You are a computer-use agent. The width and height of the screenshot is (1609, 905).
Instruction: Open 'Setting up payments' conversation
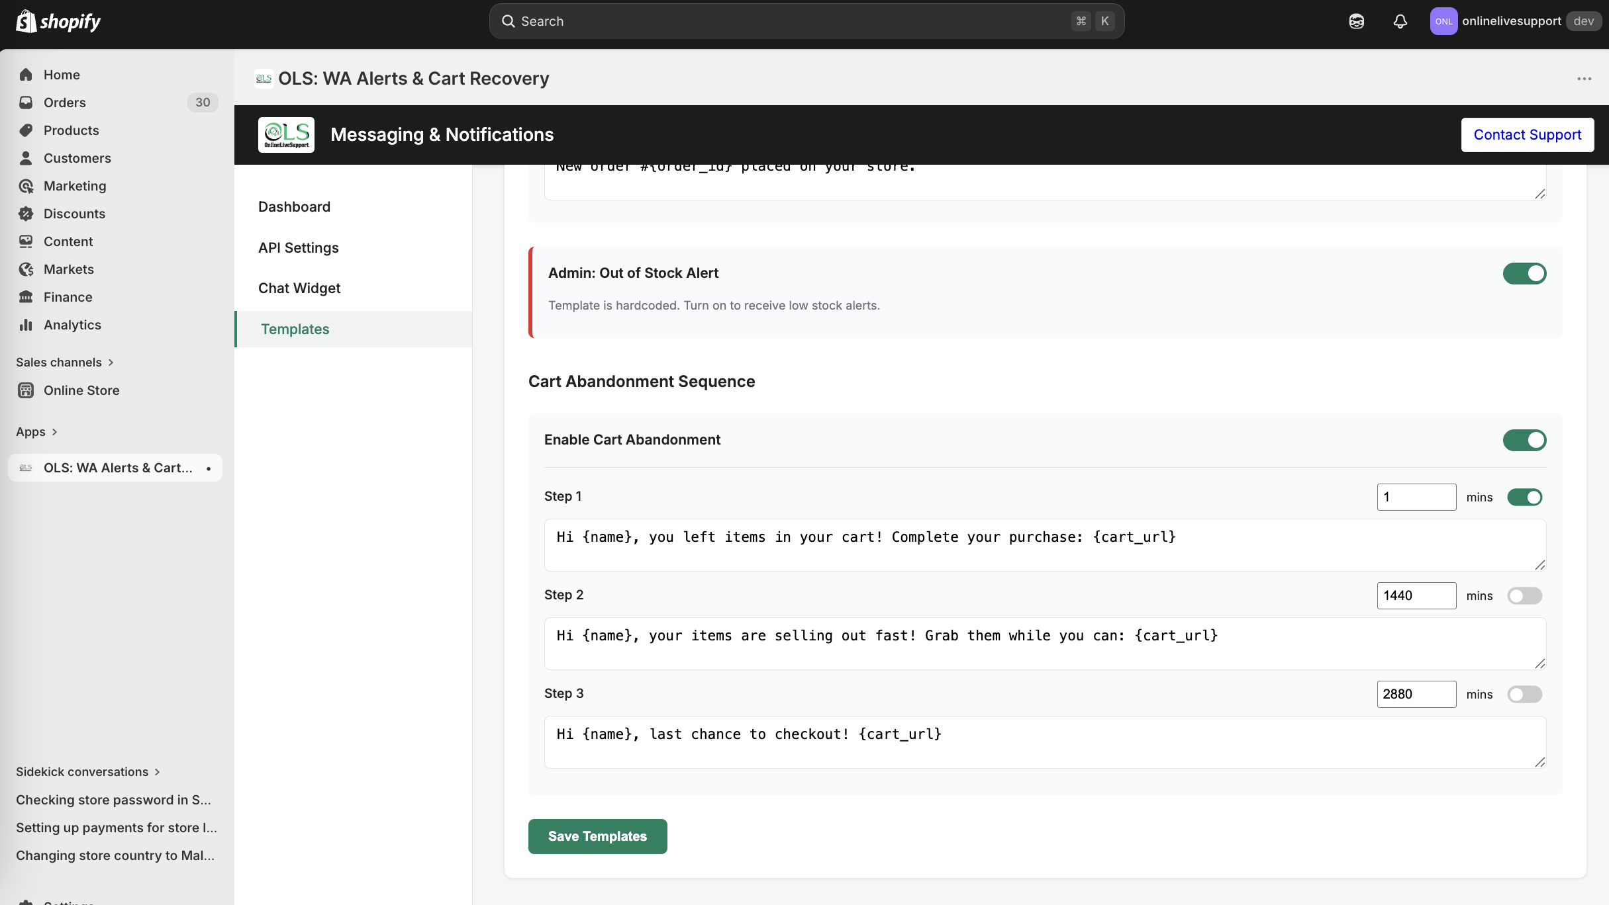[117, 828]
